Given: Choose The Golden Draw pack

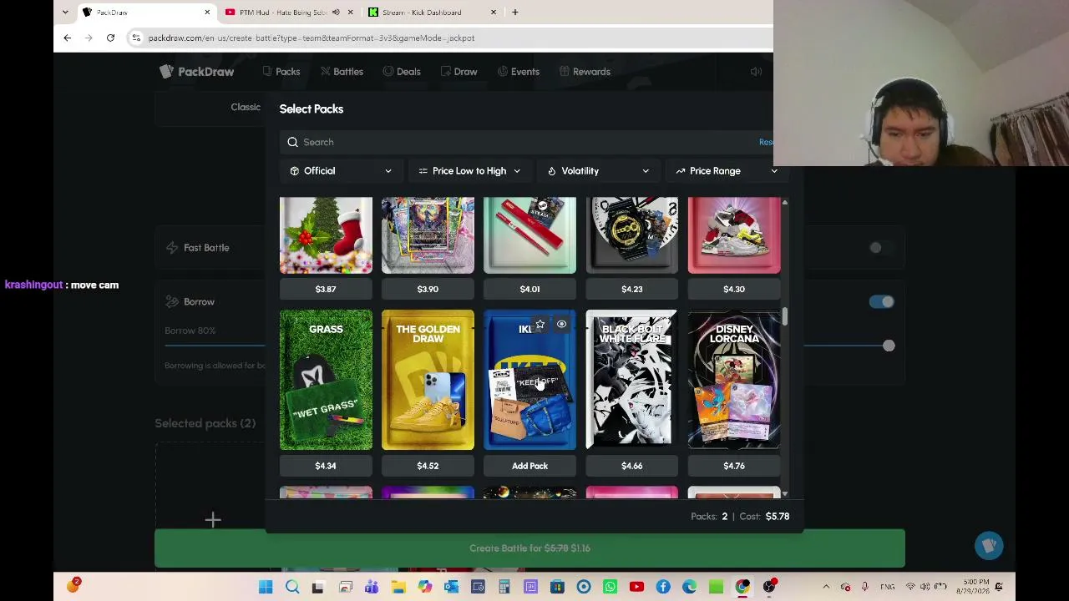Looking at the screenshot, I should tap(428, 380).
